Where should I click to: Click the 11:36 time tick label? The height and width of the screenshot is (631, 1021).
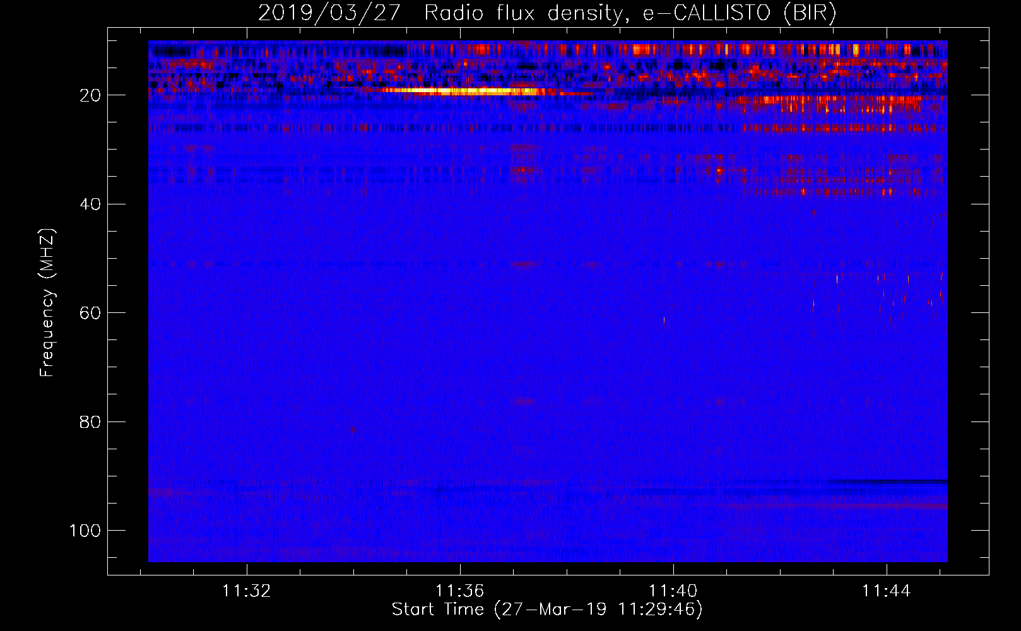pyautogui.click(x=460, y=591)
